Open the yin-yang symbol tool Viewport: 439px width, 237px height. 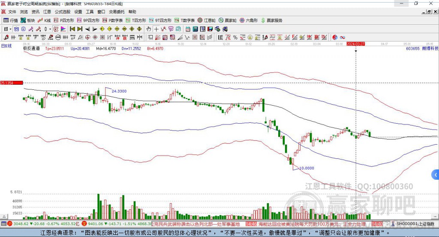click(335, 37)
